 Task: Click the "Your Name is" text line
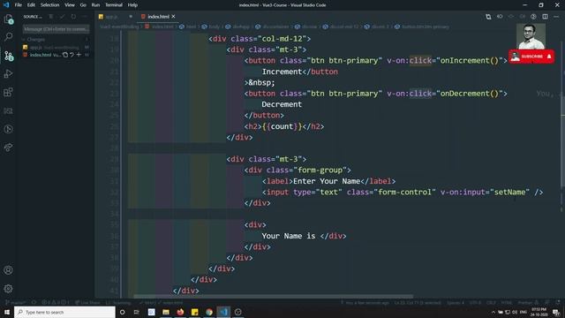(289, 236)
